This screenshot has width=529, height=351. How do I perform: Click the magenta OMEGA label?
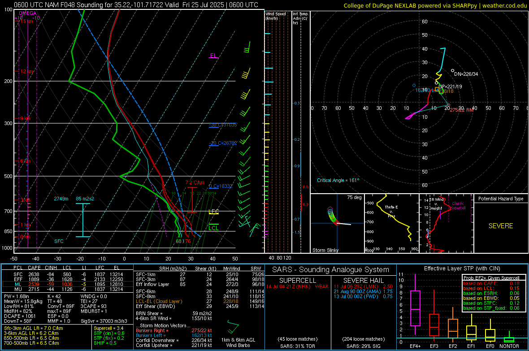point(28,13)
